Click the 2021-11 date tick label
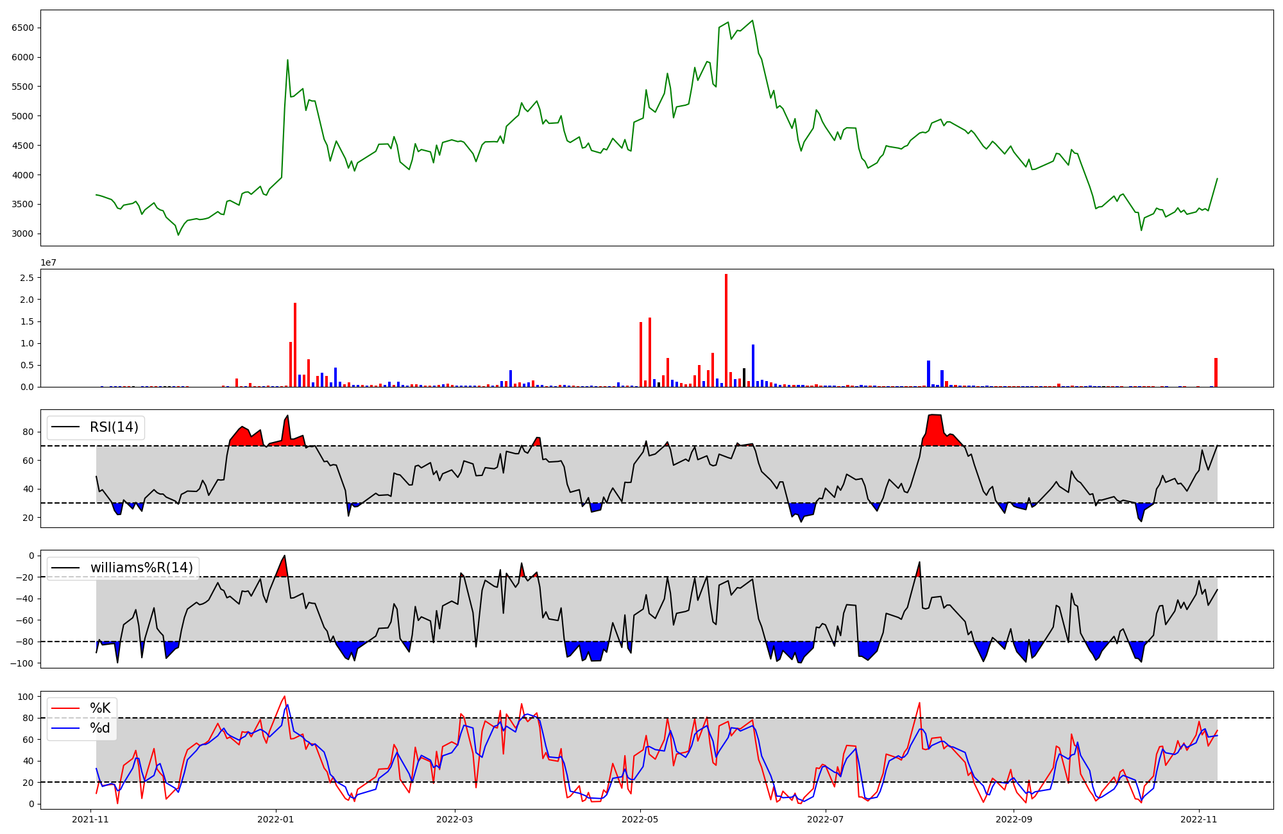Screen dimensions: 1283x834 click(x=90, y=819)
